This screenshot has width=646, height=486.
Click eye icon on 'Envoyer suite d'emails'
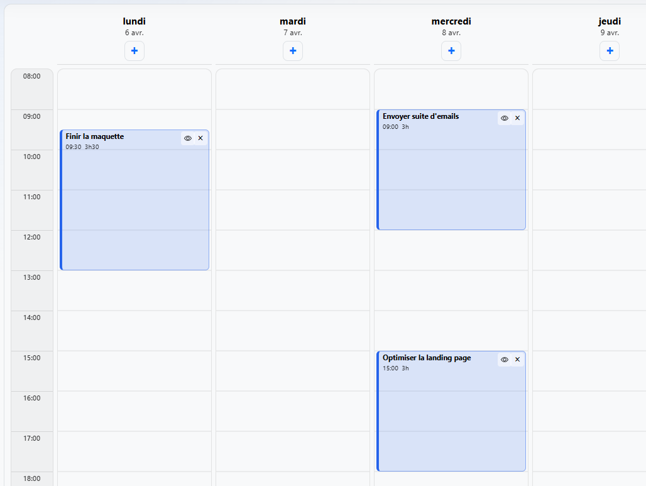pyautogui.click(x=505, y=118)
